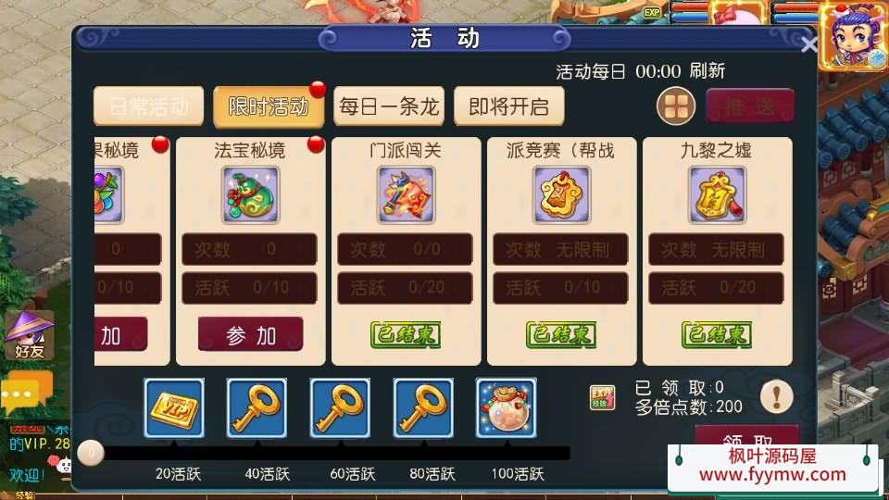Claim the lucky bag reward at 100活跃
889x500 pixels.
(507, 408)
